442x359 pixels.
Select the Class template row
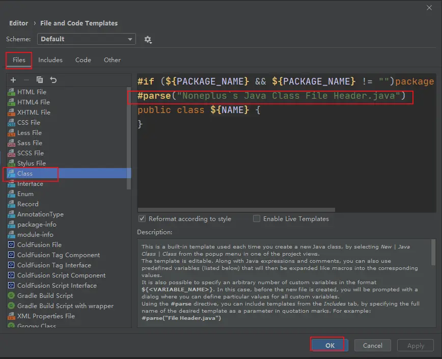(69, 173)
